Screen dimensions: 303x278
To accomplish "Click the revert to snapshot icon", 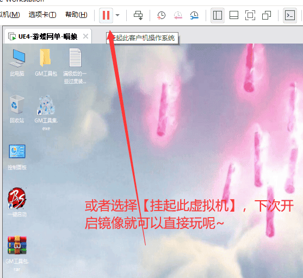I will click(178, 15).
